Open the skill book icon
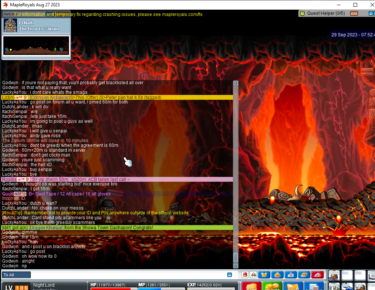Image resolution: width=375 pixels, height=290 pixels. pos(304,275)
